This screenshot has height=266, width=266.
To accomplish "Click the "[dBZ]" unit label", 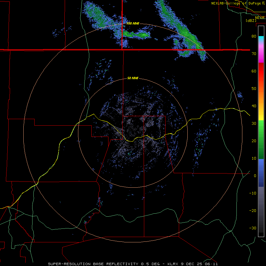I will click(x=251, y=21).
